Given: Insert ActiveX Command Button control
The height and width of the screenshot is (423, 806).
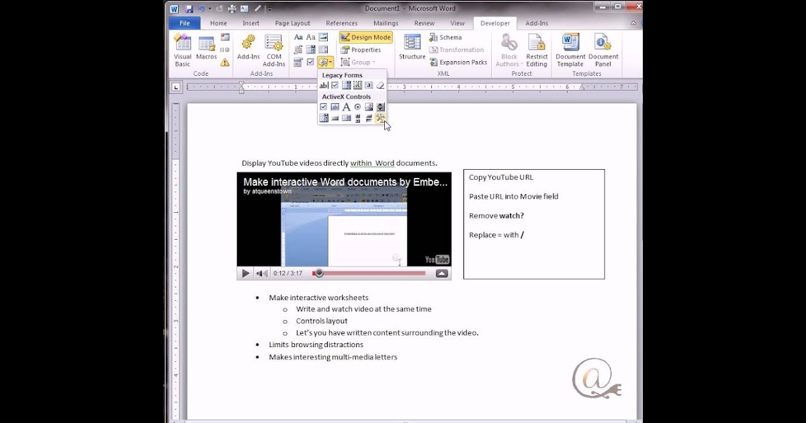Looking at the screenshot, I should click(334, 118).
